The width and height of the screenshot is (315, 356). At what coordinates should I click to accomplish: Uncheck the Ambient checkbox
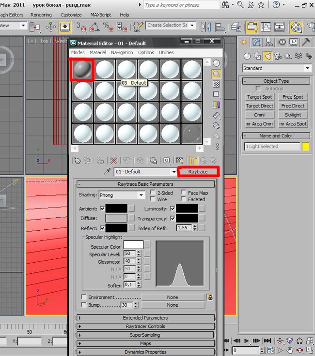click(x=102, y=208)
